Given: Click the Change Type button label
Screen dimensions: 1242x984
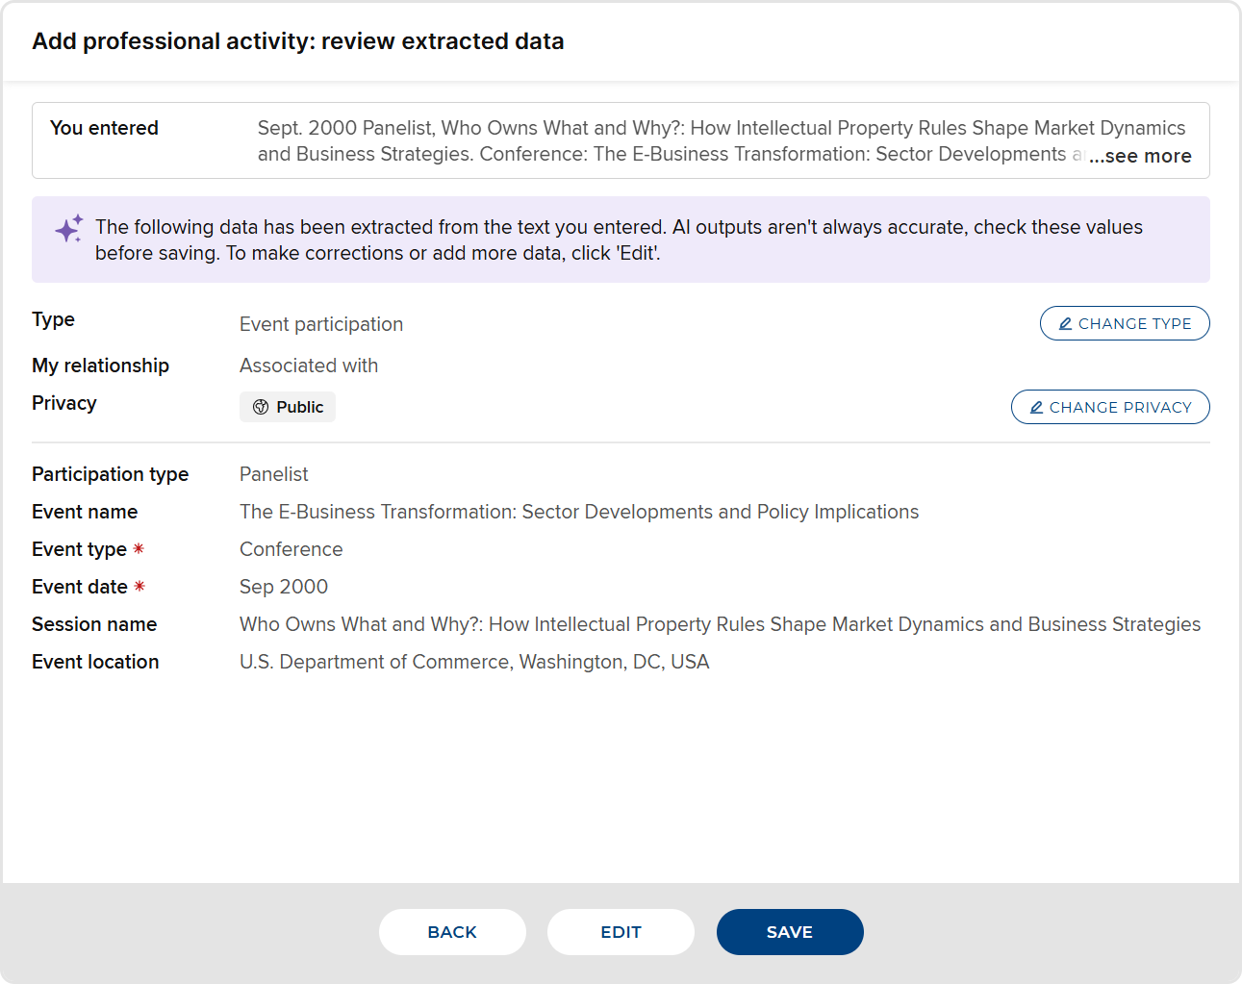Looking at the screenshot, I should [x=1134, y=324].
